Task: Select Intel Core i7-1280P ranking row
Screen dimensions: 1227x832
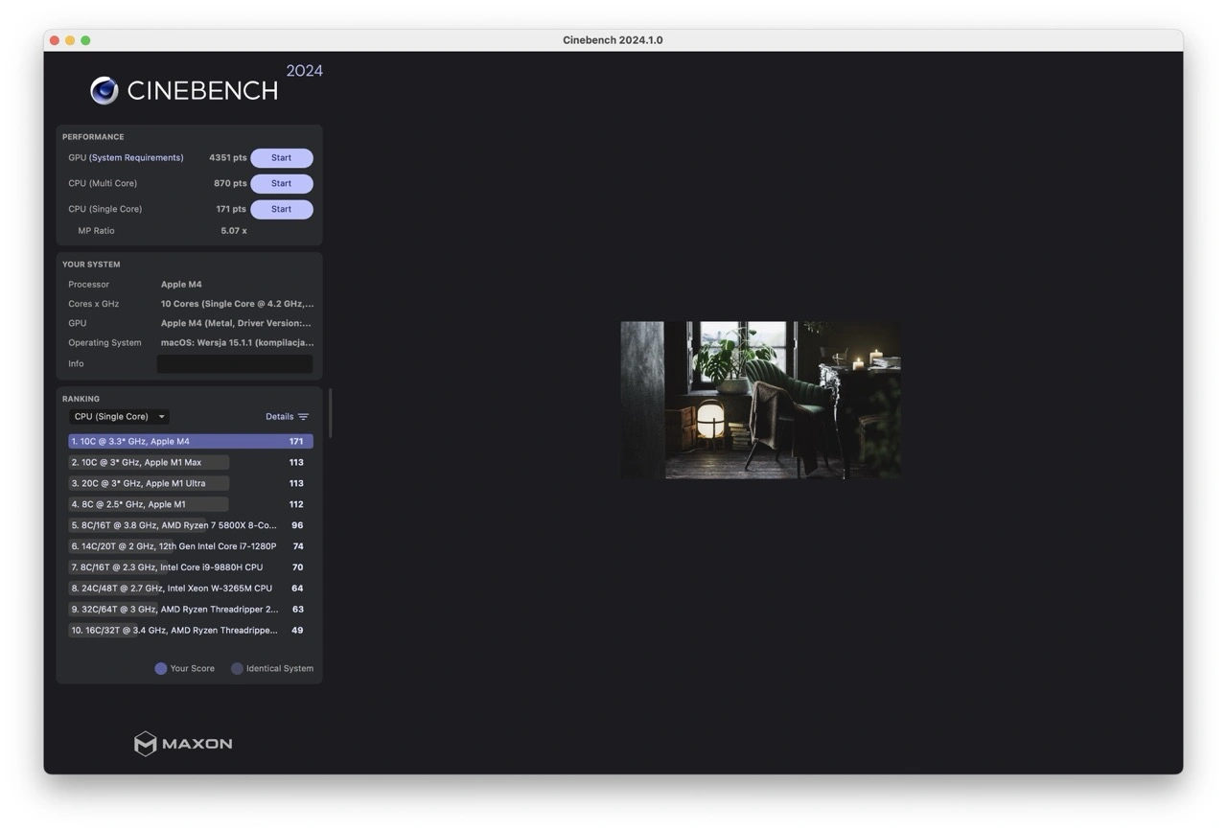Action: (191, 546)
